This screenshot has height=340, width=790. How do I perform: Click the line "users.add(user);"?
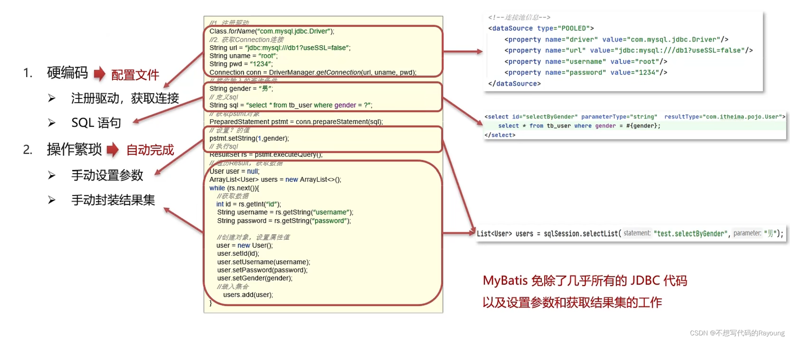(x=248, y=295)
